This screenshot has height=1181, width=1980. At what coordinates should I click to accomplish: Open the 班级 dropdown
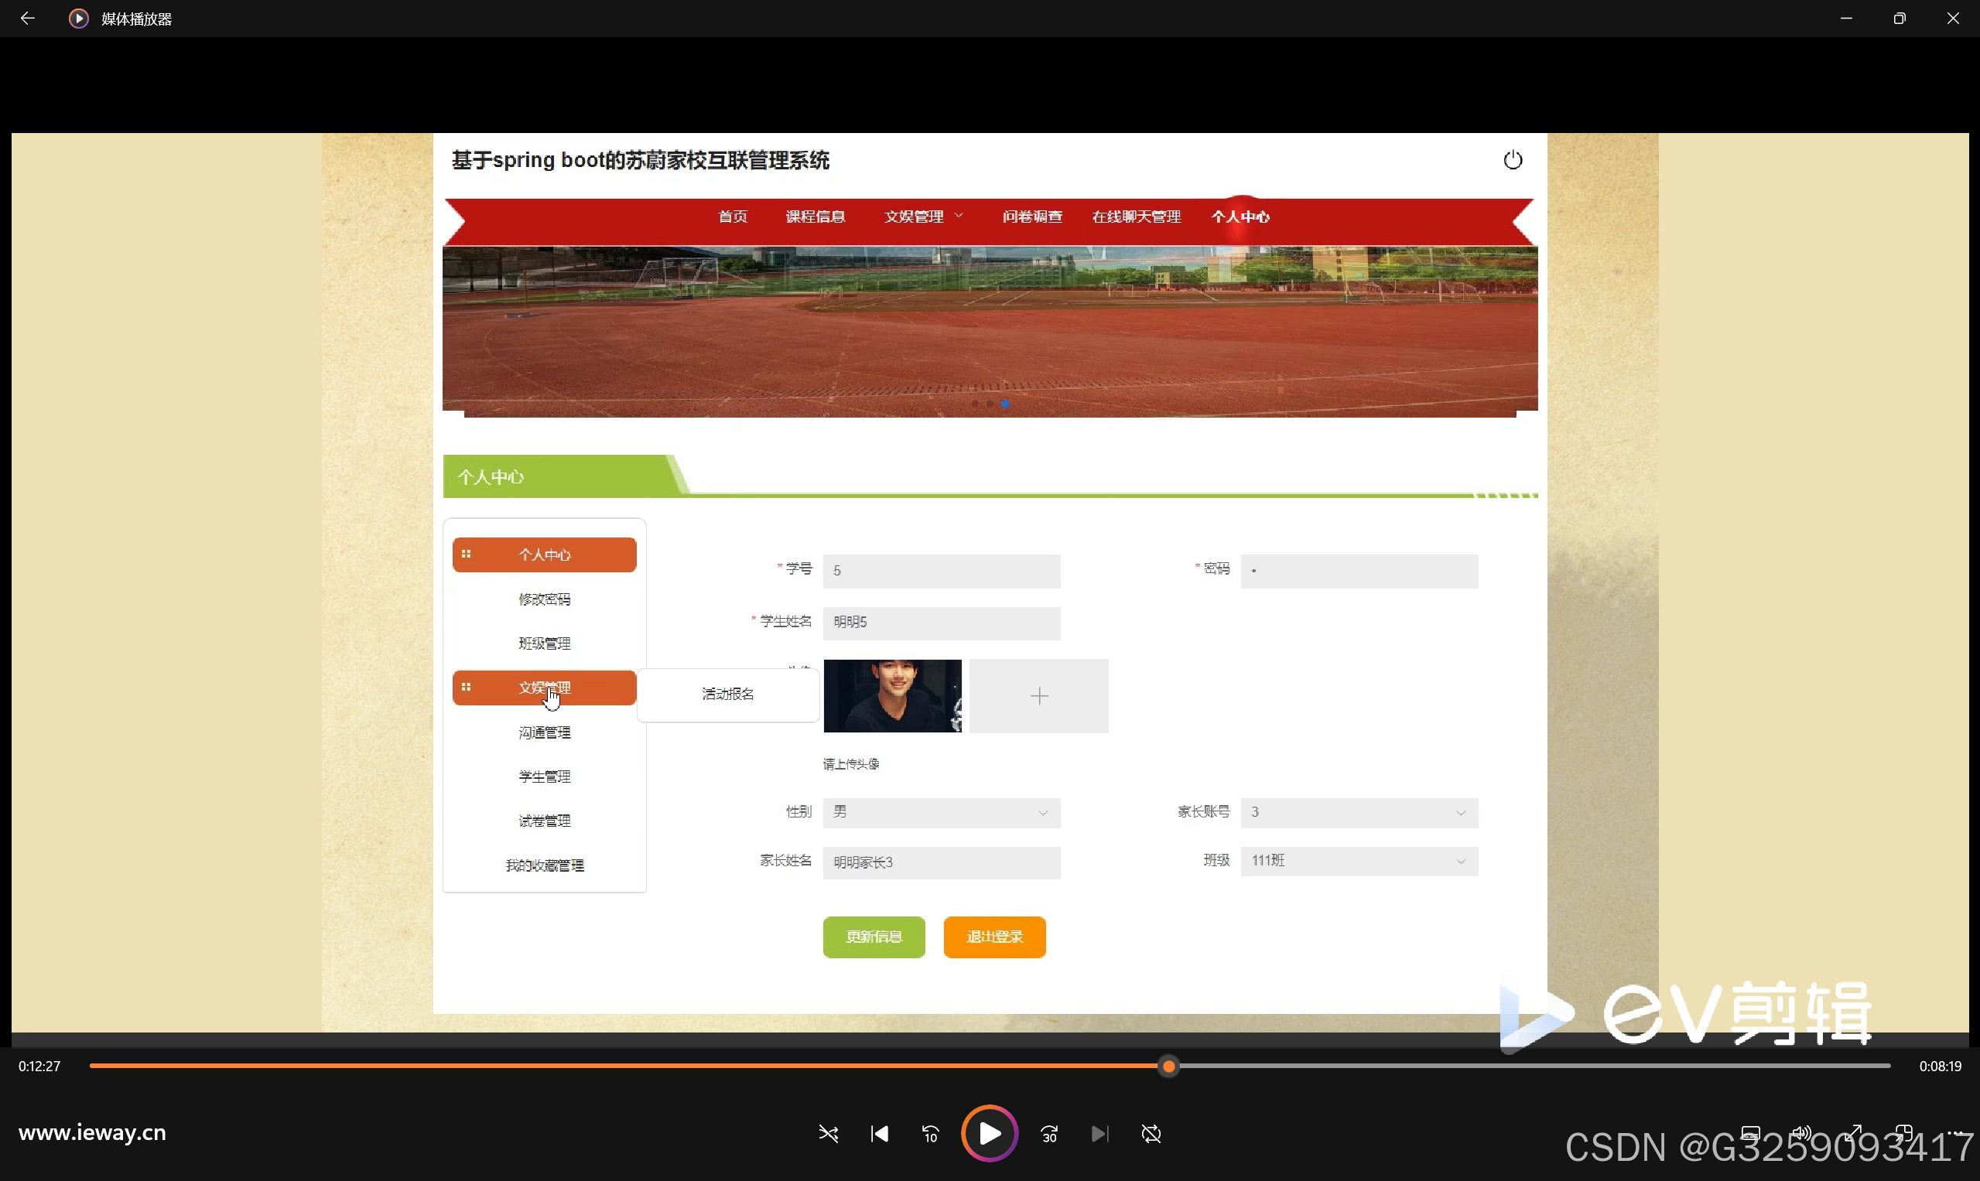point(1358,861)
